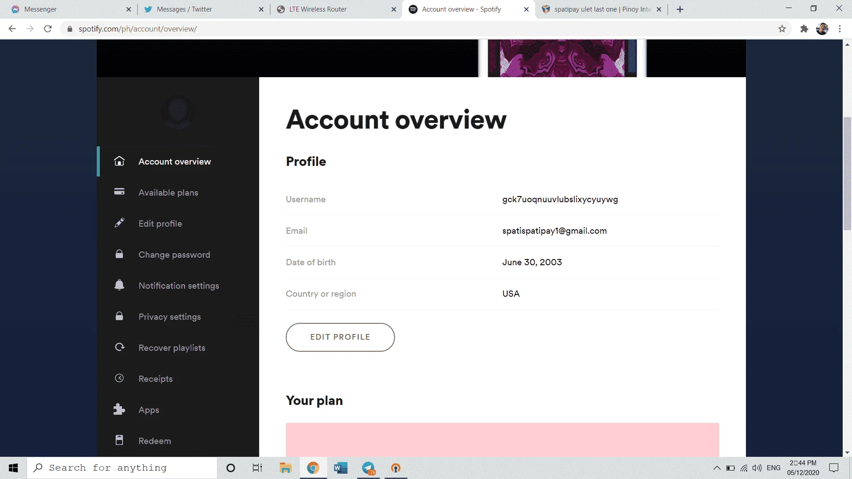
Task: Click the refresh icon beside Recover playlists
Action: coord(119,347)
